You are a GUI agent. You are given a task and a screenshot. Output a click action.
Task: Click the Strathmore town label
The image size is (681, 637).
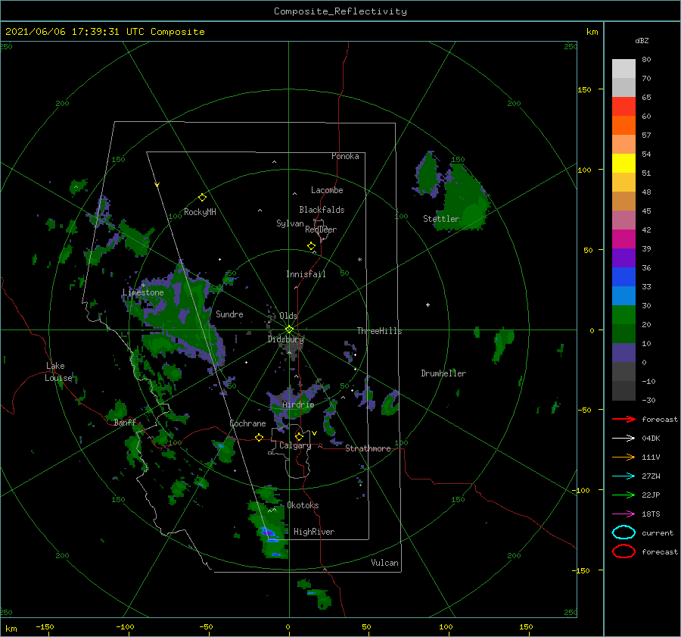(368, 448)
